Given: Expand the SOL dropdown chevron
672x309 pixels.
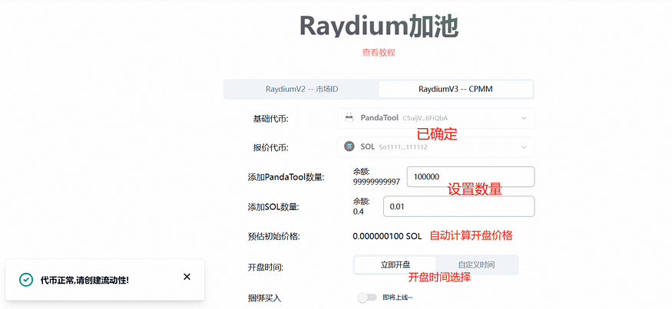Looking at the screenshot, I should point(524,147).
